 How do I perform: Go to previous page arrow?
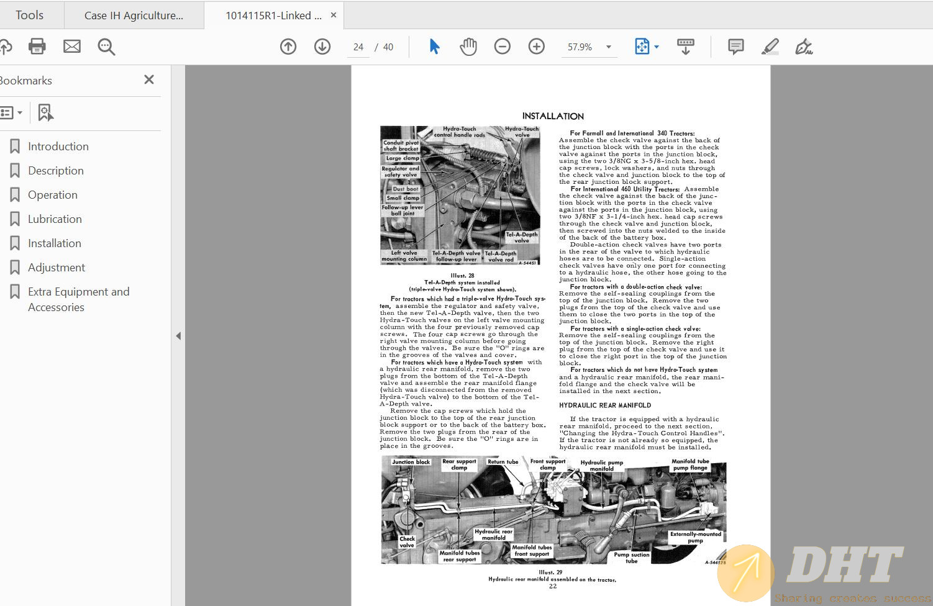(288, 47)
